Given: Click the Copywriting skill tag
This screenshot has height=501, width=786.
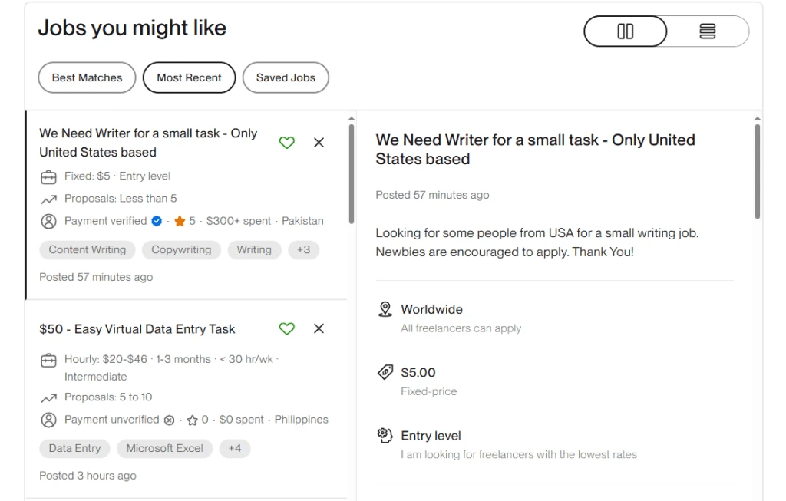Looking at the screenshot, I should [x=181, y=249].
